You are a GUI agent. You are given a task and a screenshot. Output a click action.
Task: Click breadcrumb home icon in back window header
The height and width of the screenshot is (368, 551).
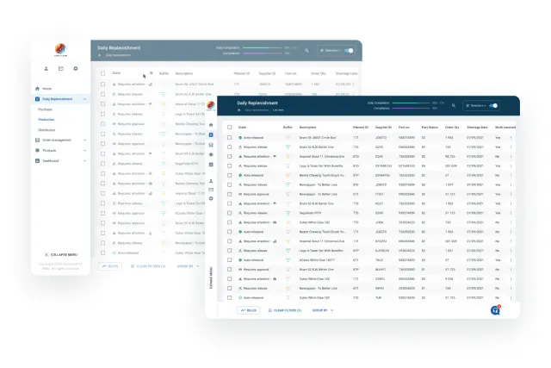pyautogui.click(x=100, y=55)
